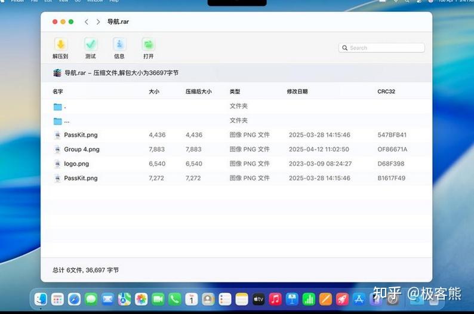Image resolution: width=474 pixels, height=314 pixels.
Task: Open Safari from the Dock
Action: click(x=74, y=299)
